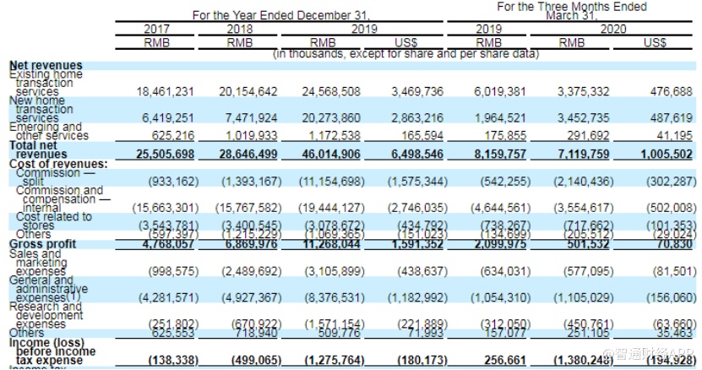The image size is (702, 370).
Task: Click the 18,461,231 value for 2017
Action: click(x=166, y=92)
